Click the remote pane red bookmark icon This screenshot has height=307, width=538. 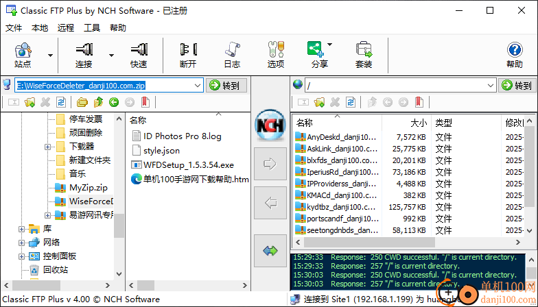click(419, 102)
